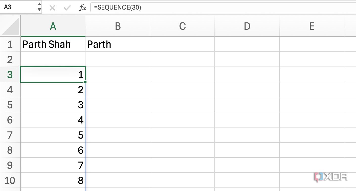The height and width of the screenshot is (191, 356).
Task: Select row 10 header
Action: click(x=10, y=180)
